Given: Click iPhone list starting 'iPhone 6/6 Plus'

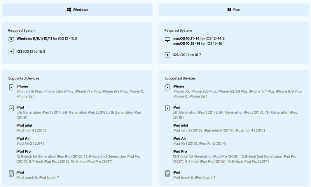Looking at the screenshot, I should click(80, 94).
